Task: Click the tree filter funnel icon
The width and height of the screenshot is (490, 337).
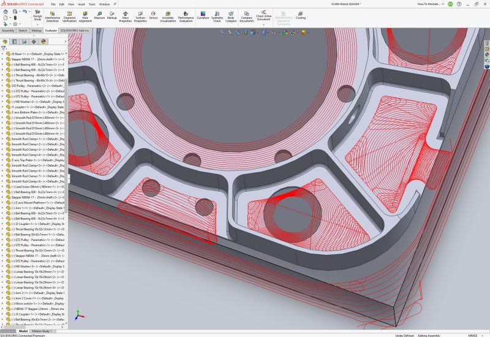Action: coord(4,48)
